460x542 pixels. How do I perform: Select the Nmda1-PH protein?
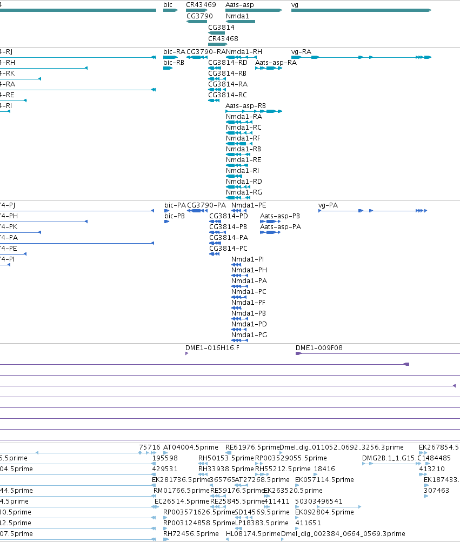click(239, 276)
